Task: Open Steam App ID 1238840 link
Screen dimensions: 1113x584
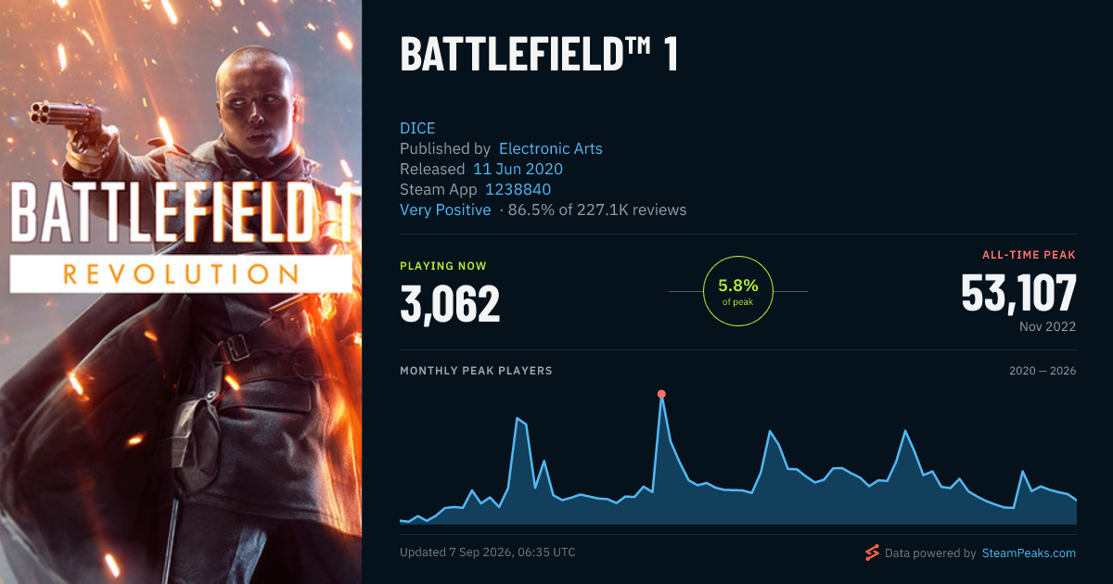Action: pos(518,189)
